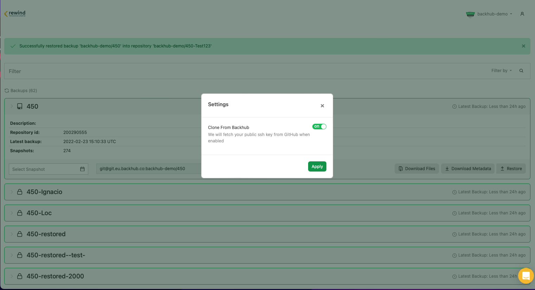Dismiss the green success notification
The height and width of the screenshot is (290, 535).
(523, 46)
